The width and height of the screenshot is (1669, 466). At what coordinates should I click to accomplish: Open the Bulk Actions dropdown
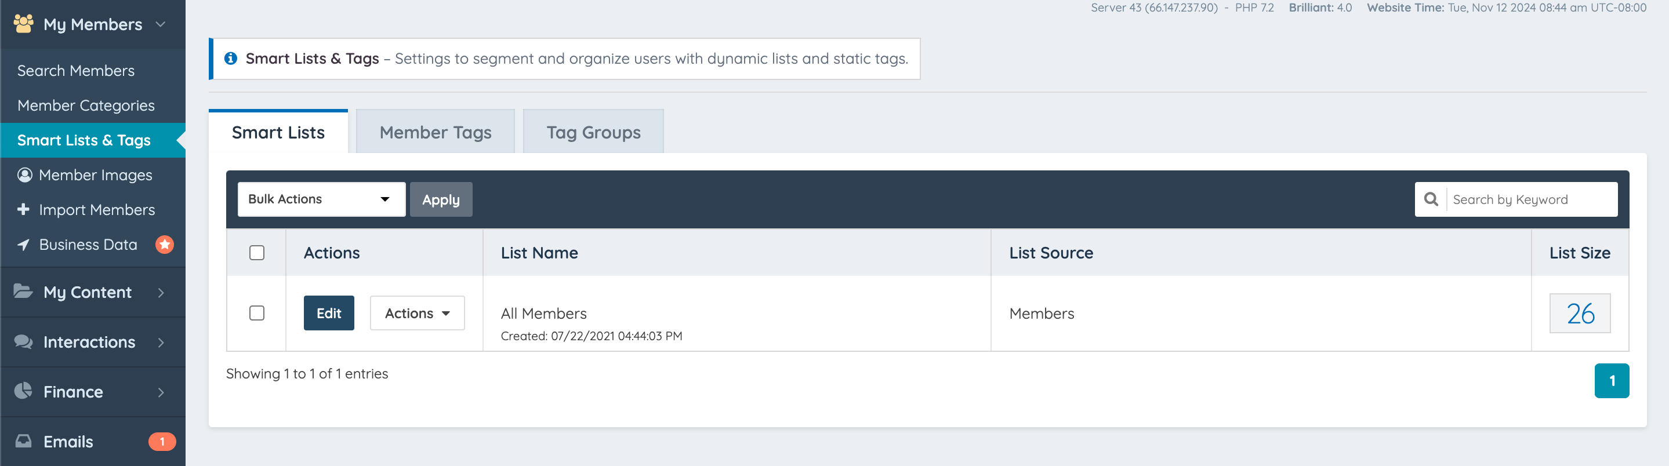pyautogui.click(x=321, y=199)
